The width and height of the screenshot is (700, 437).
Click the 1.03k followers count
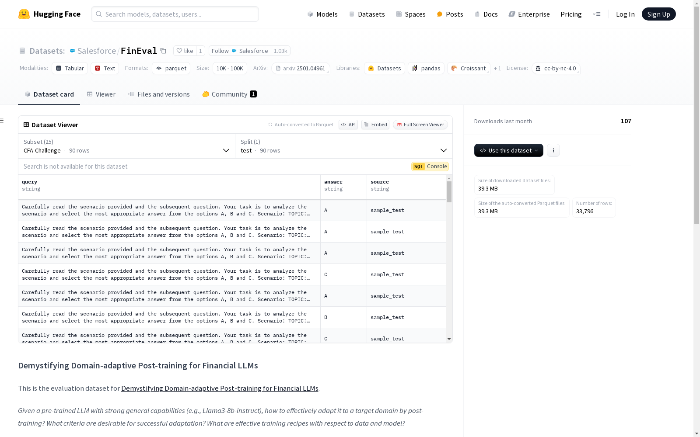(x=280, y=51)
